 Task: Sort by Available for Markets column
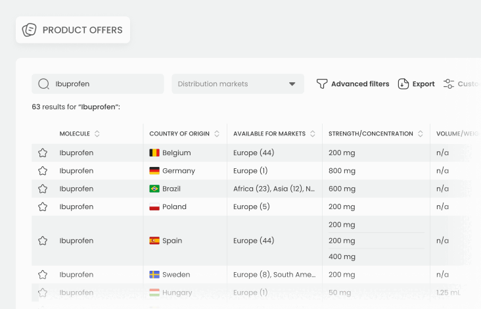[312, 134]
